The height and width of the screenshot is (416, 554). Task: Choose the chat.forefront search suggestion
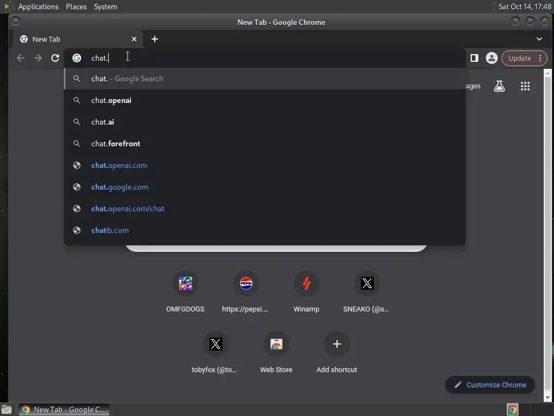click(265, 144)
